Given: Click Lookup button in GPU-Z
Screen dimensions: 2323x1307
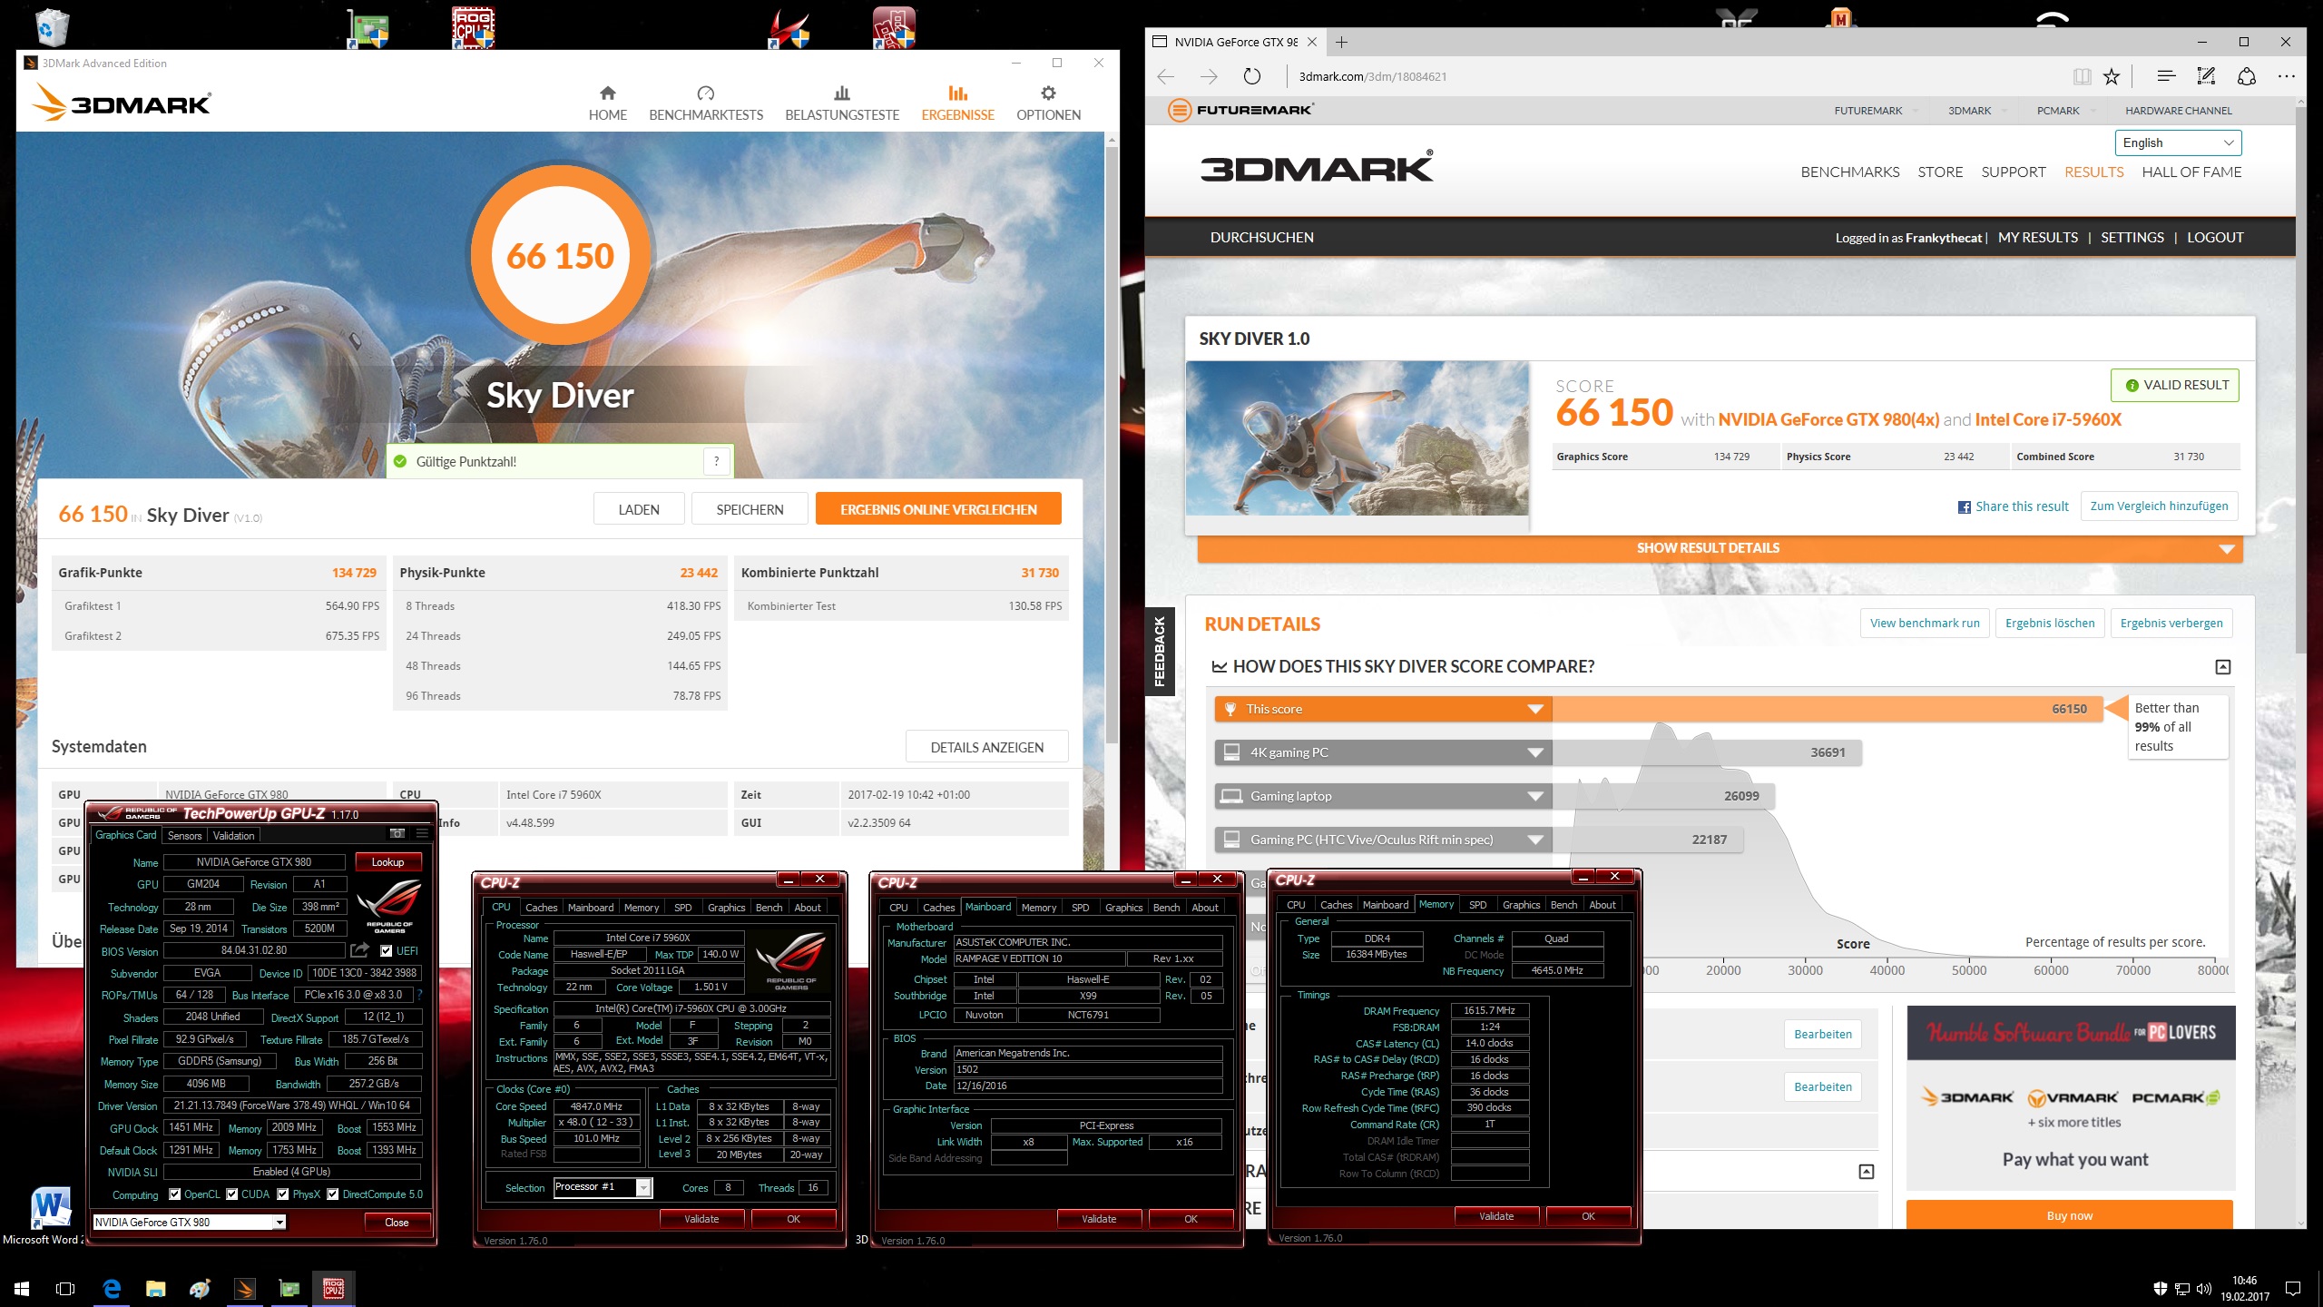Looking at the screenshot, I should click(387, 862).
